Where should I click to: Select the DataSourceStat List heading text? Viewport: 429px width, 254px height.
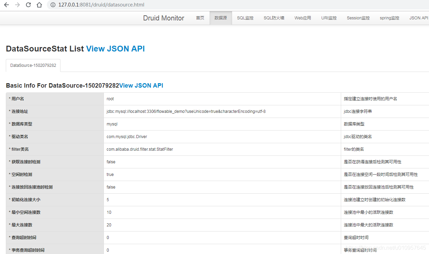click(x=45, y=49)
